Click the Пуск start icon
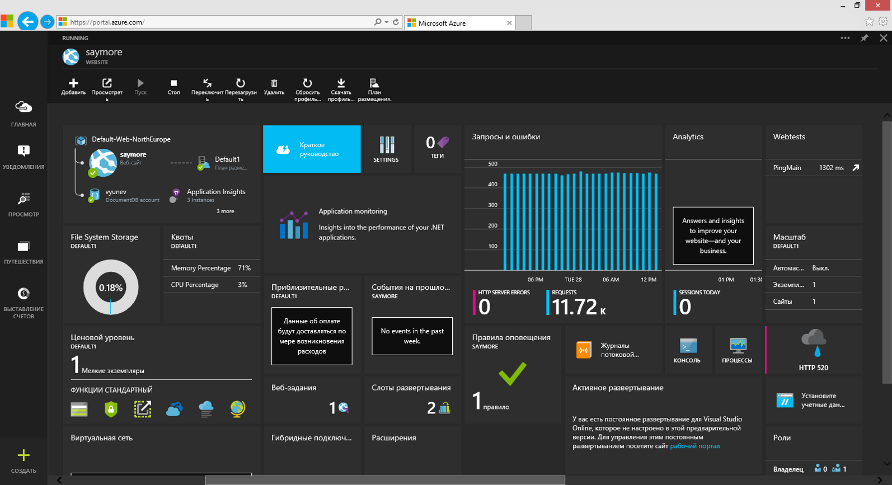892x485 pixels. [x=140, y=83]
